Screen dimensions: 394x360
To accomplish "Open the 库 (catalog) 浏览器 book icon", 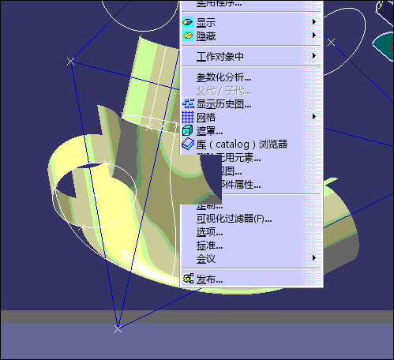I will pyautogui.click(x=188, y=144).
